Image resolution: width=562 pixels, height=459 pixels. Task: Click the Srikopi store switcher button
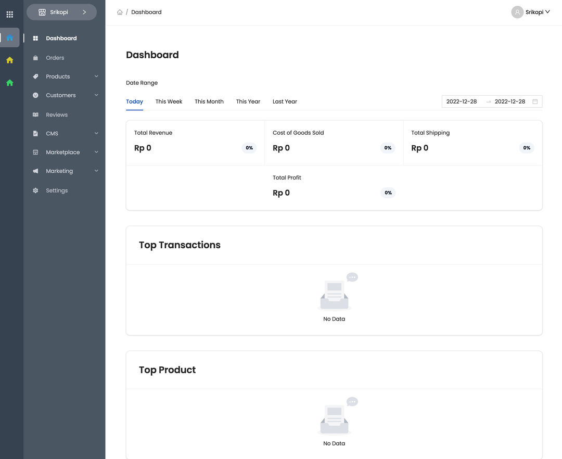(61, 12)
